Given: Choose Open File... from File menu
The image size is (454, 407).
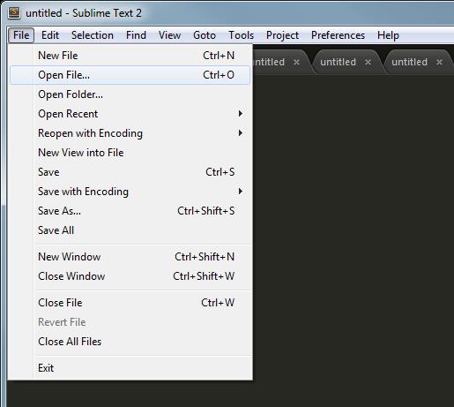Looking at the screenshot, I should [130, 75].
